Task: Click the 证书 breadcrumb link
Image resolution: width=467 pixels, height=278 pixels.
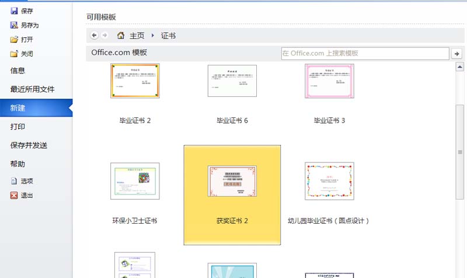Action: 168,36
